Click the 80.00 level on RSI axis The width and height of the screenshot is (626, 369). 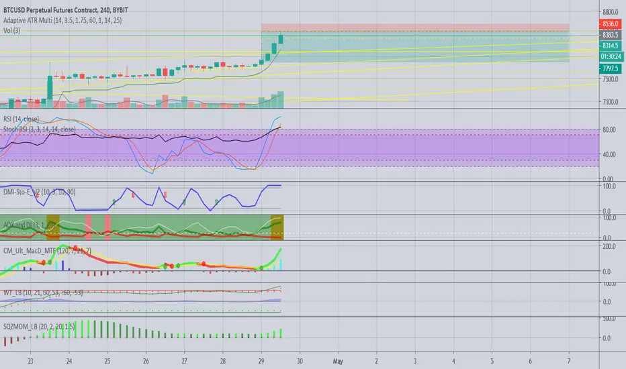[609, 129]
